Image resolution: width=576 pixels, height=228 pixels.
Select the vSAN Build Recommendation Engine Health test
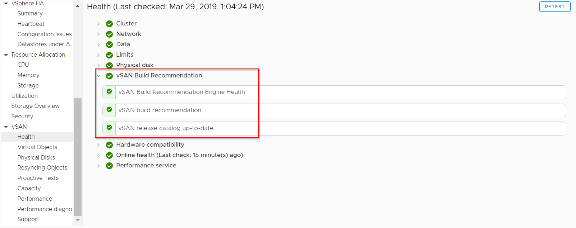pos(334,92)
